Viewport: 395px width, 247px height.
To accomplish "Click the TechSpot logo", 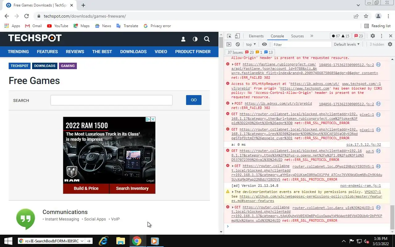I will [35, 38].
